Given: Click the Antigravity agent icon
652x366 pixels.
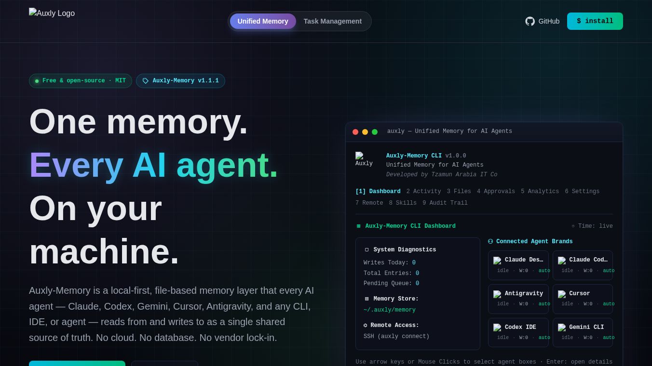Looking at the screenshot, I should click(x=497, y=294).
